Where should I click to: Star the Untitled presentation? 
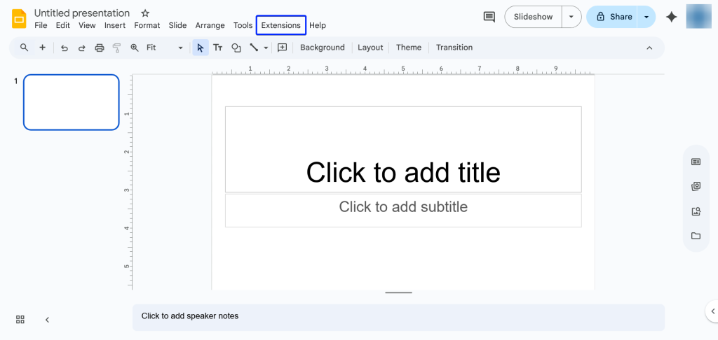pyautogui.click(x=145, y=13)
